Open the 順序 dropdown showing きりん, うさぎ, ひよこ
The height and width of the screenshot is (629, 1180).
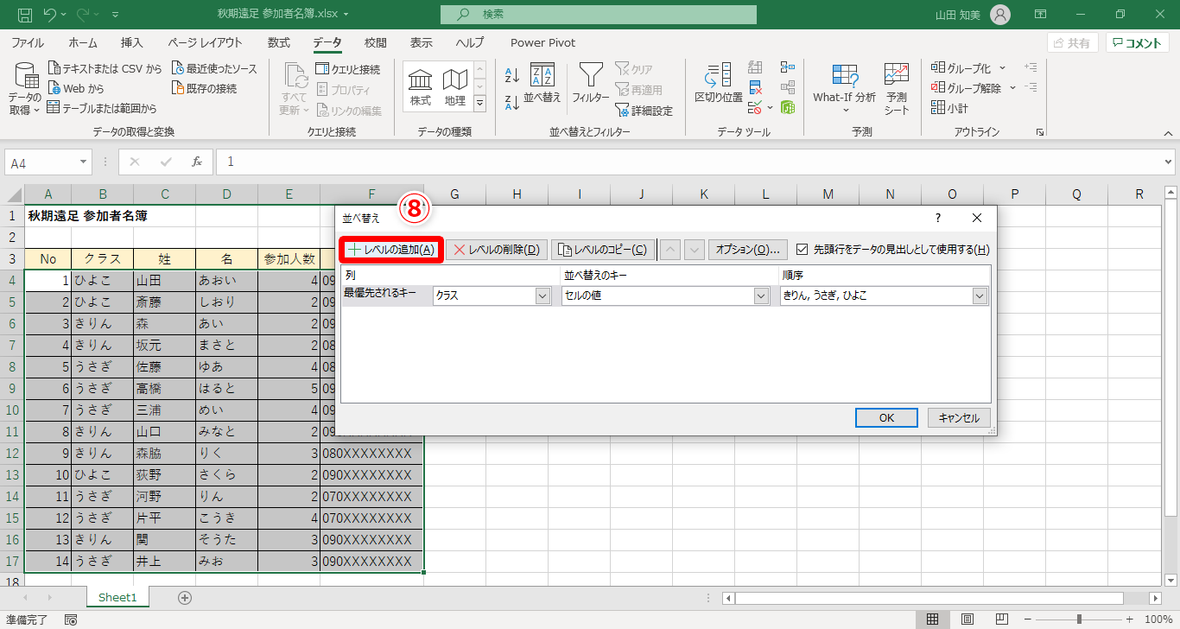point(980,295)
